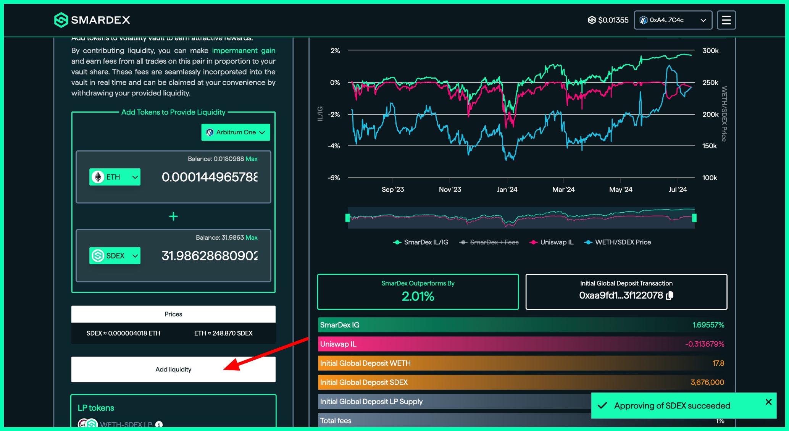Expand the ETH token selector
This screenshot has width=789, height=431.
(x=115, y=177)
